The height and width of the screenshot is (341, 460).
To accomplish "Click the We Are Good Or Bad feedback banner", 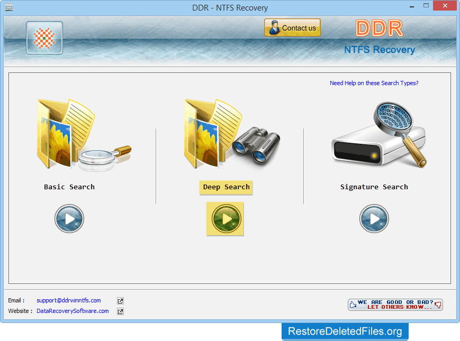I will [395, 305].
